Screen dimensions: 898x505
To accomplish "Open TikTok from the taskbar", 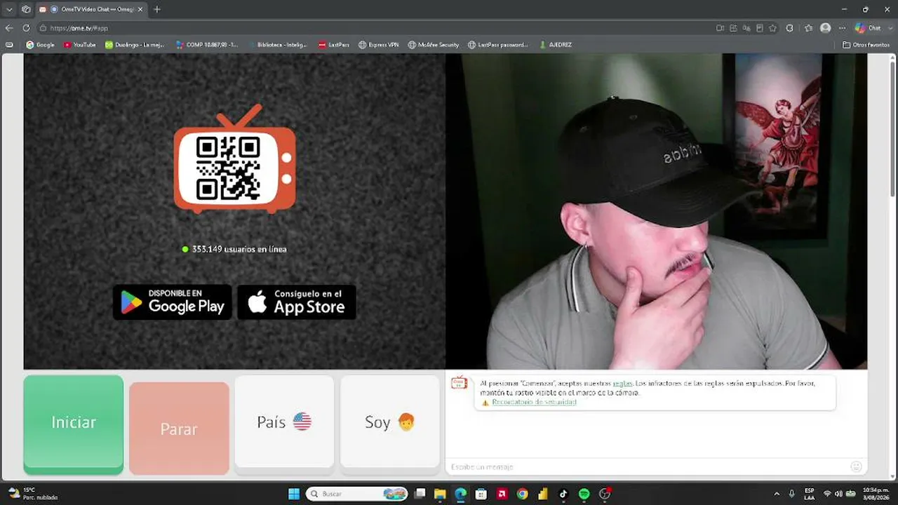I will tap(563, 494).
